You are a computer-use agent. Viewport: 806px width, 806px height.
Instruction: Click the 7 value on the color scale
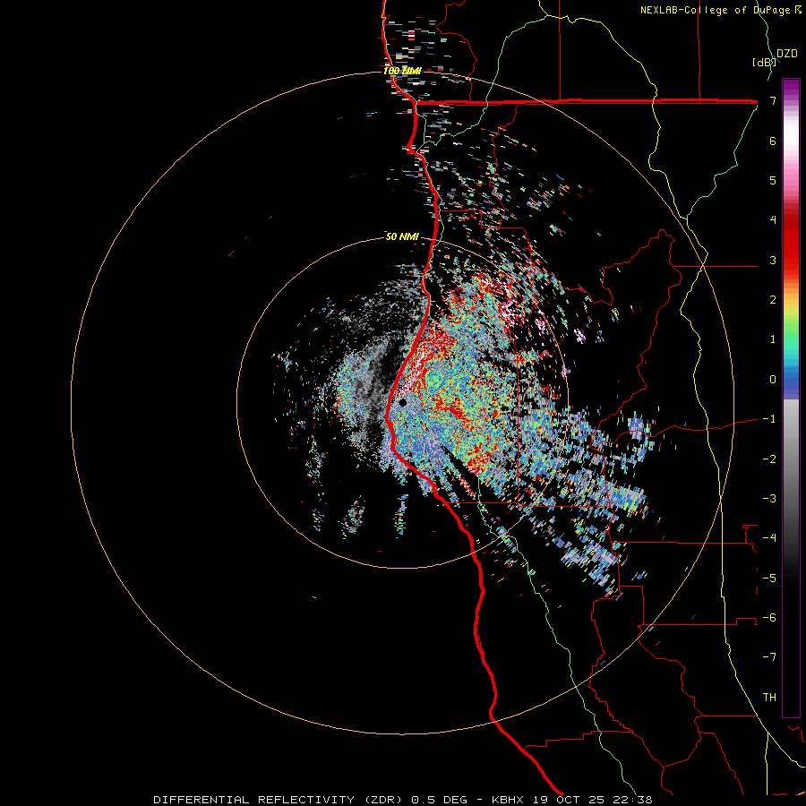[x=773, y=100]
